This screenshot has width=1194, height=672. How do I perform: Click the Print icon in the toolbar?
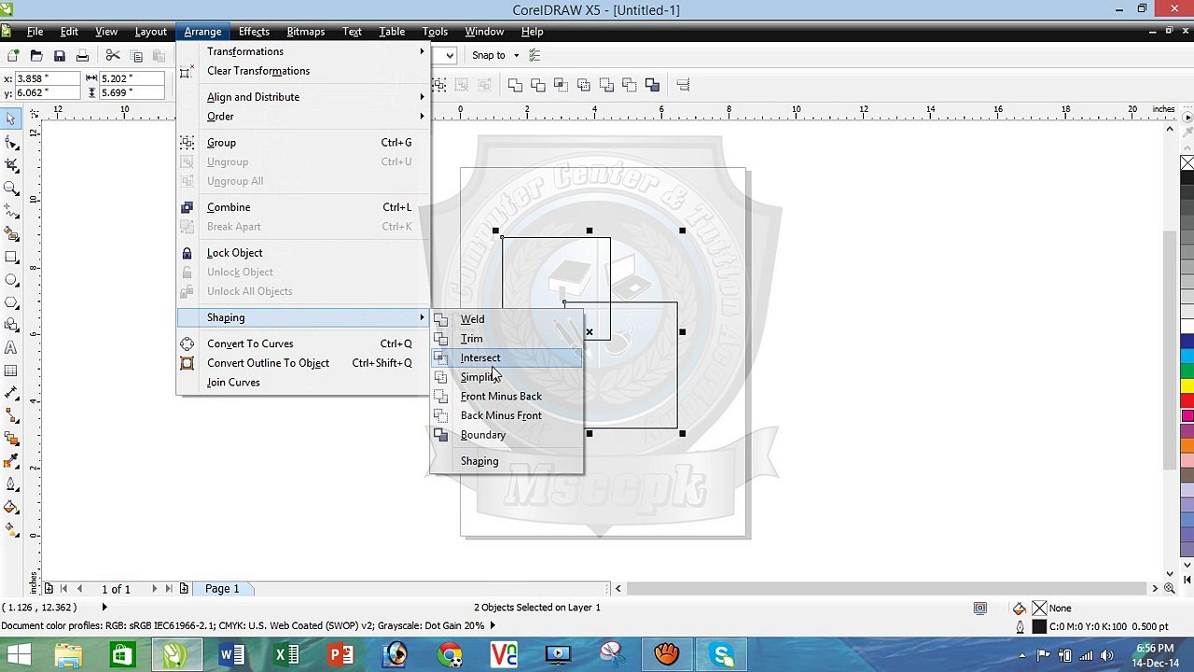pos(82,56)
